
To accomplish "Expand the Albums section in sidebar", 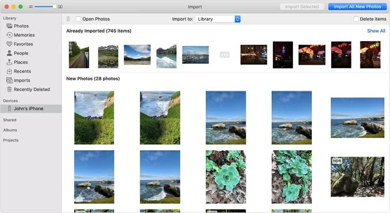I will point(10,130).
